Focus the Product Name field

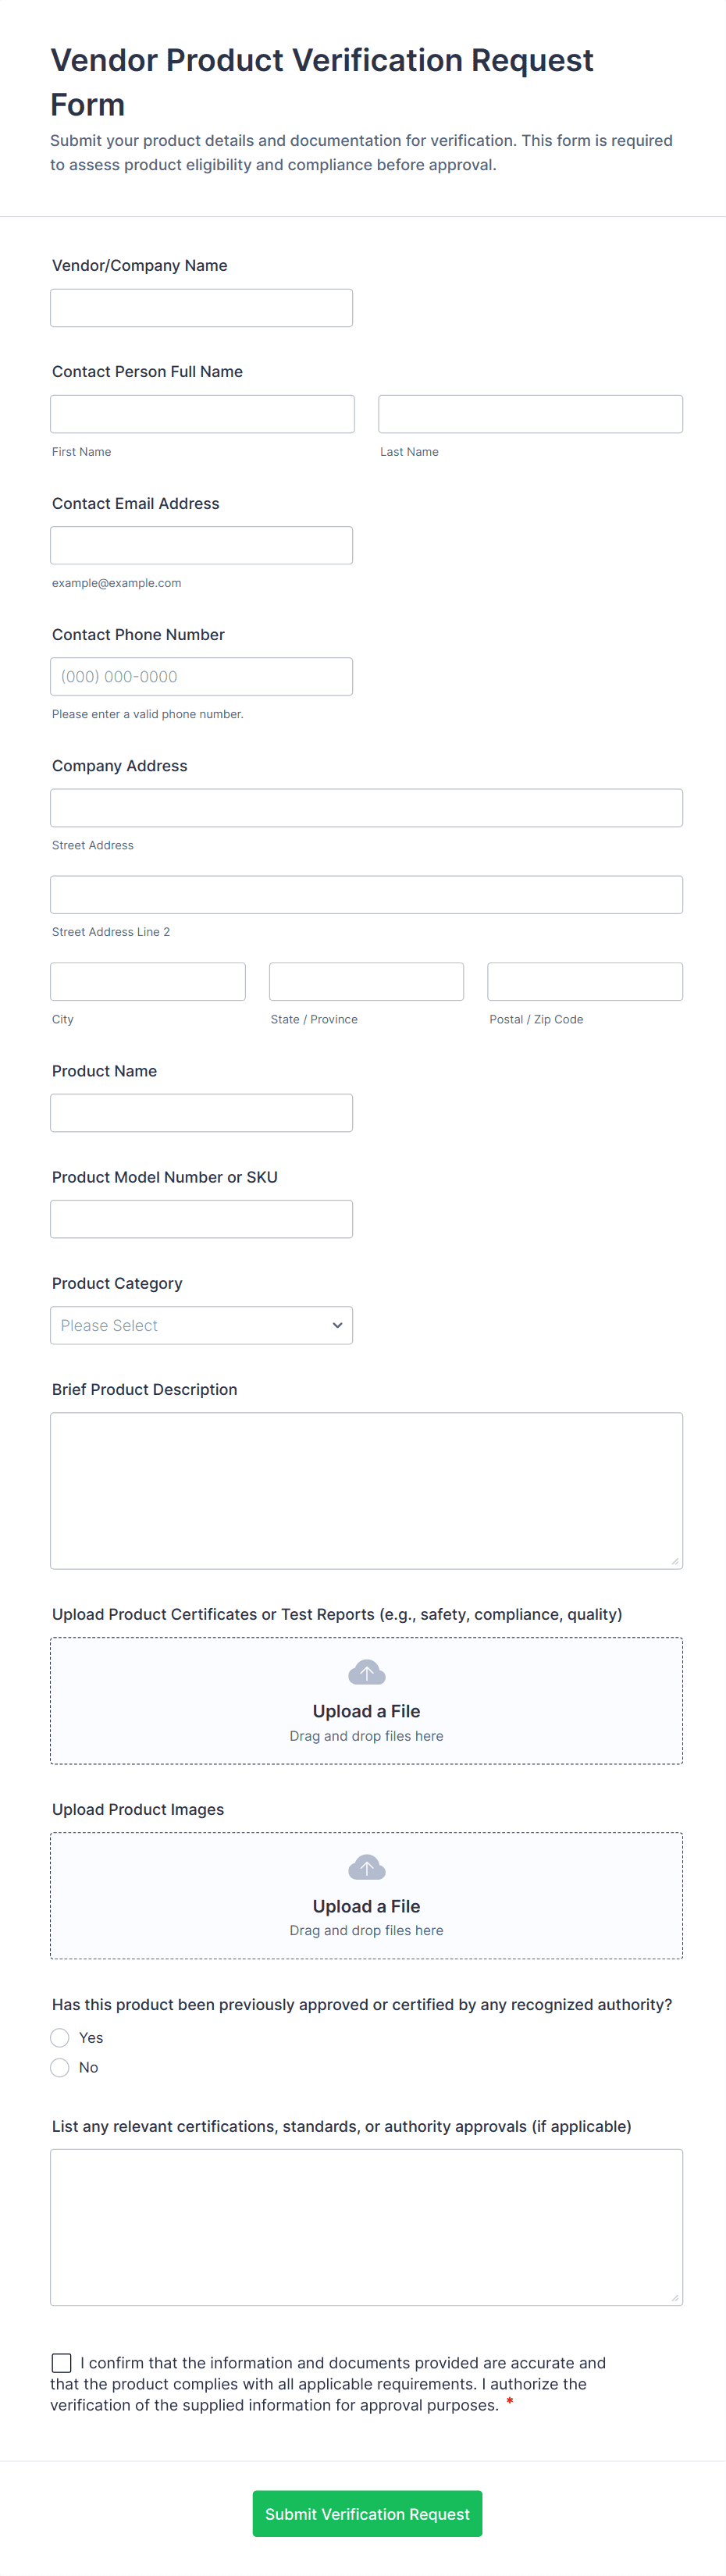coord(201,1113)
